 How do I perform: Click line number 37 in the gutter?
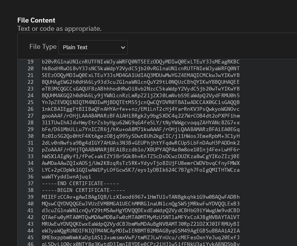tap(31, 183)
